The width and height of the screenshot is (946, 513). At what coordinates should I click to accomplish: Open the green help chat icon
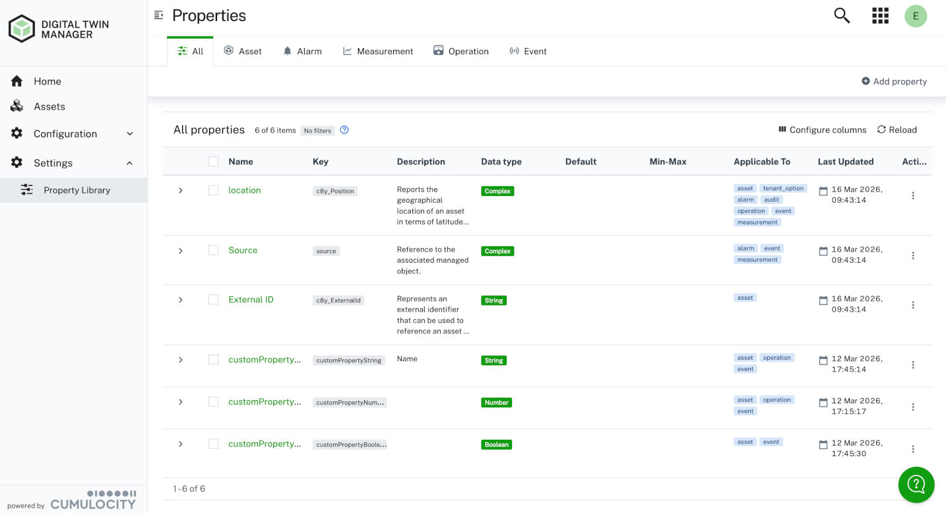click(916, 485)
